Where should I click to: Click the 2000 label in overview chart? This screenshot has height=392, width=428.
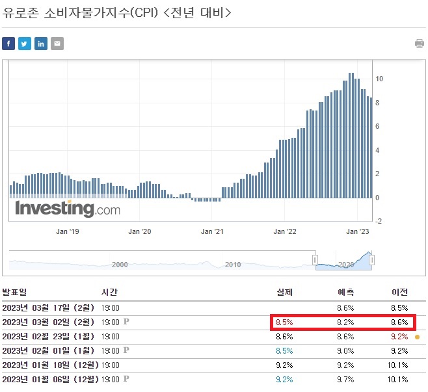(120, 265)
